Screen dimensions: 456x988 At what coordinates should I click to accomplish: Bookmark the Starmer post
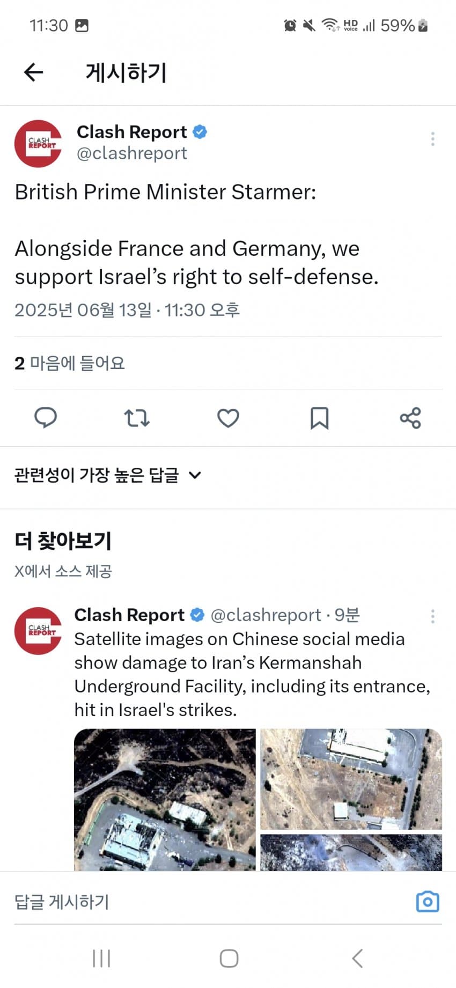[x=319, y=418]
